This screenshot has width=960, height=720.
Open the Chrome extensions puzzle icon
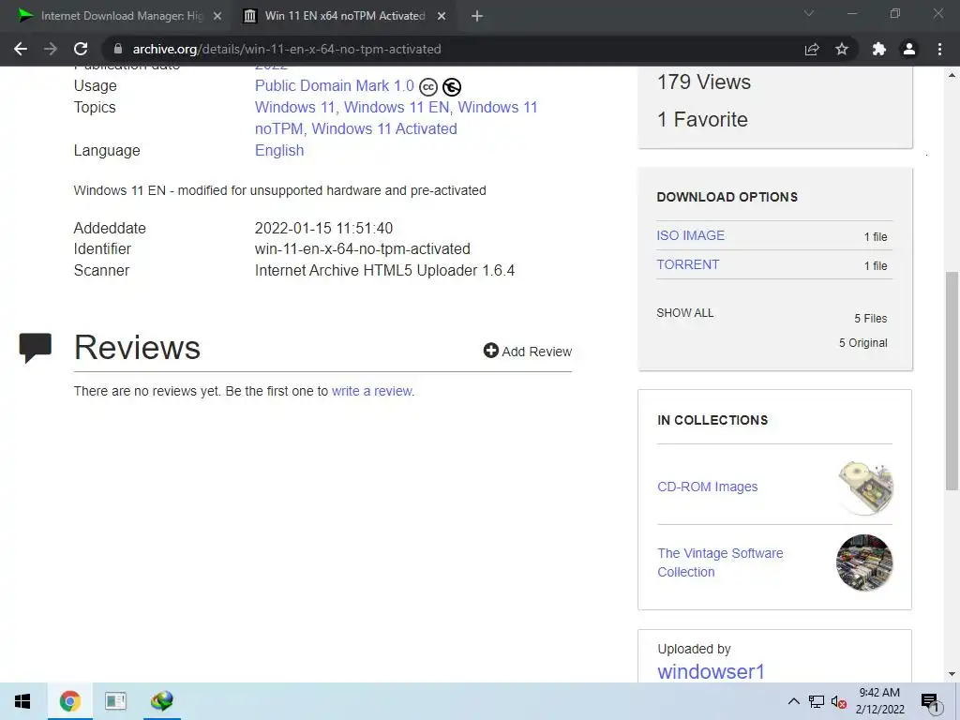pos(879,49)
